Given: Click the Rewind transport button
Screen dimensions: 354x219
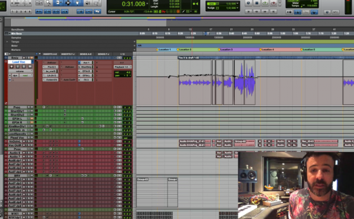Looking at the screenshot, I should [x=257, y=12].
